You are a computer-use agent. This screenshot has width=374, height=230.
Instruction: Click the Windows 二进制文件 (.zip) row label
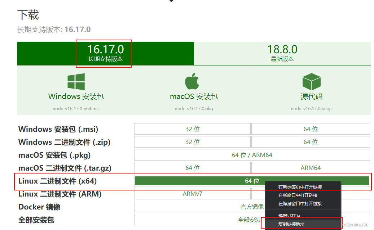65,142
